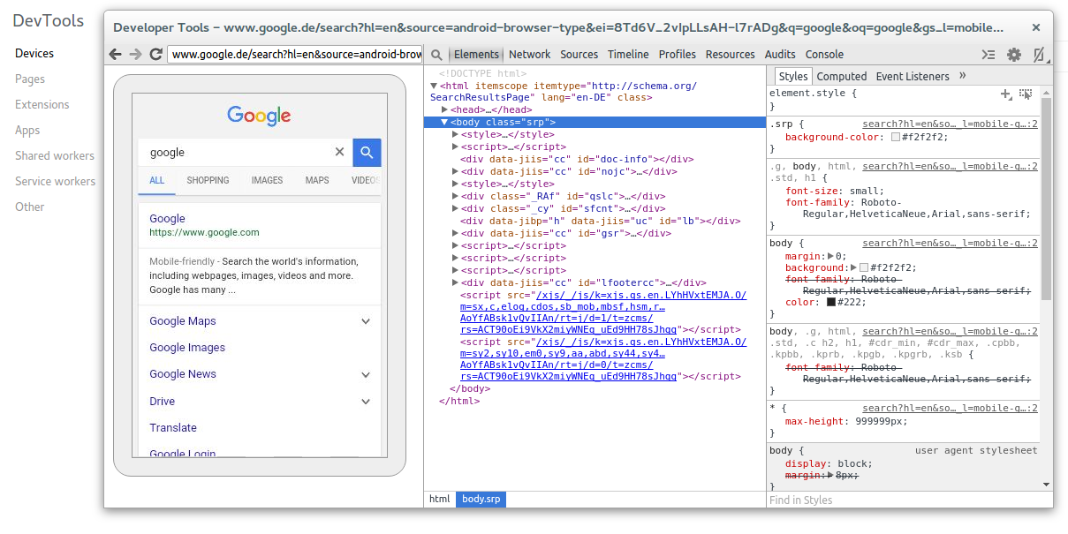Screen dimensions: 1068x534
Task: Expand the div id lfootercc node
Action: [x=455, y=283]
